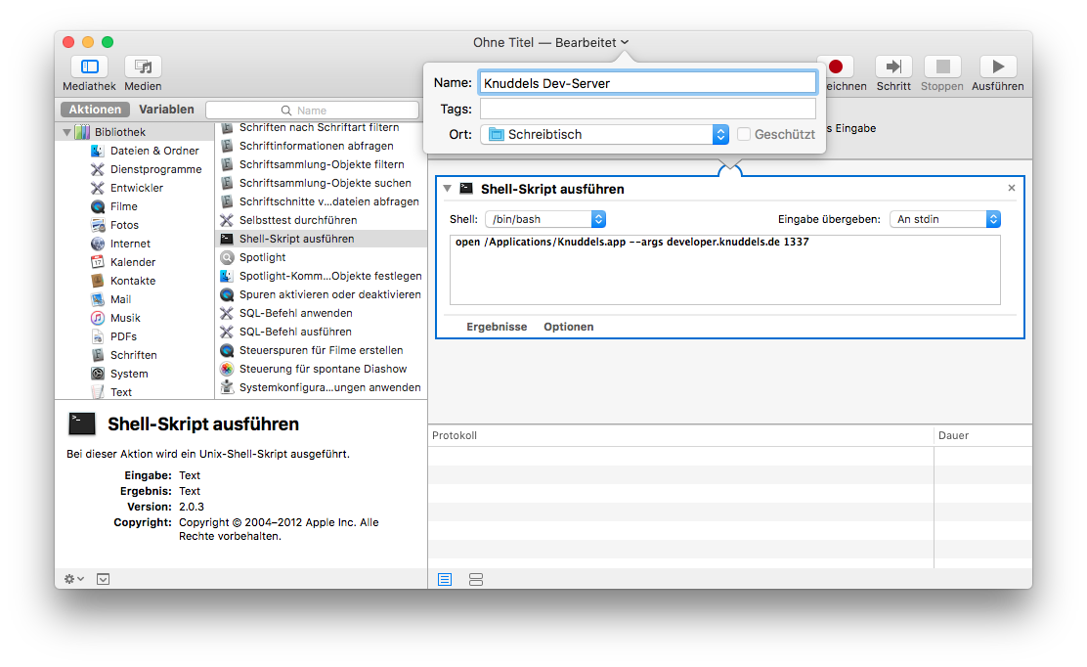The width and height of the screenshot is (1087, 667).
Task: Open the Eingabe übergeben dropdown
Action: click(945, 219)
